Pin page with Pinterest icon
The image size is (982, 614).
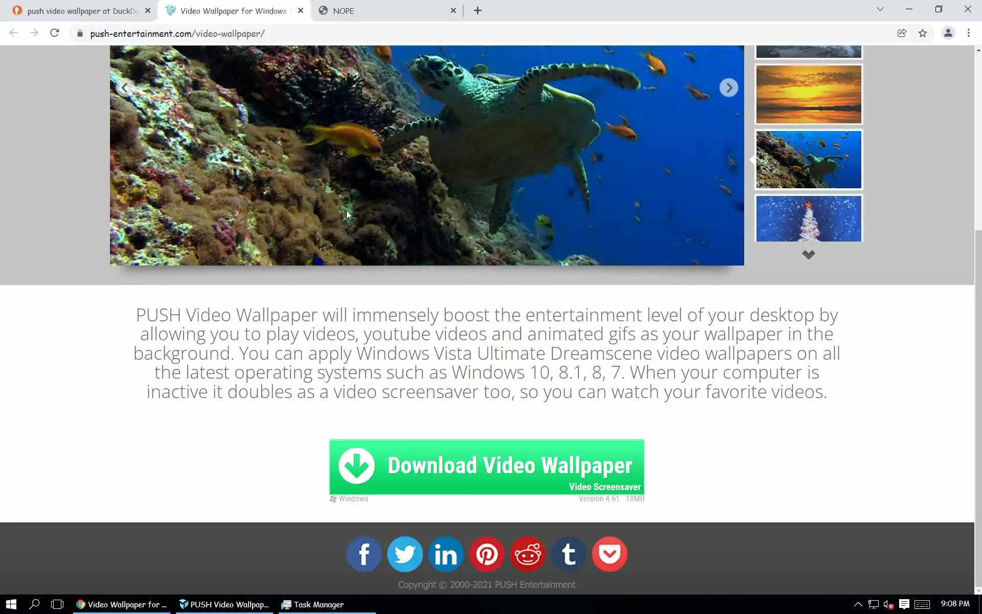pyautogui.click(x=486, y=554)
